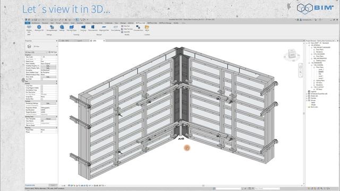Open the 3D View instance filter dropdown
340x191 pixels.
(36, 52)
